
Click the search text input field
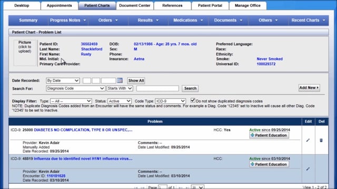point(157,88)
